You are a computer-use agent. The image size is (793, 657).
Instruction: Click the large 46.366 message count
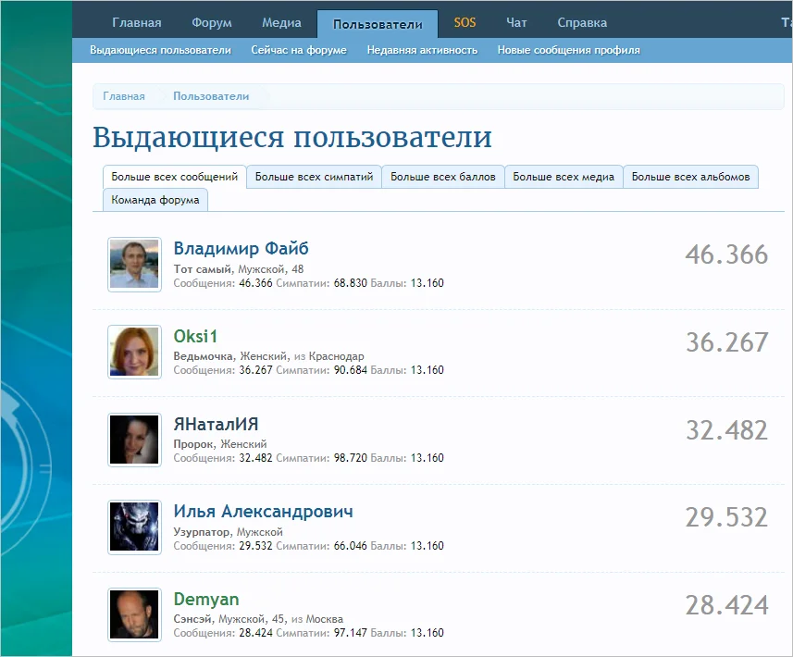coord(726,254)
